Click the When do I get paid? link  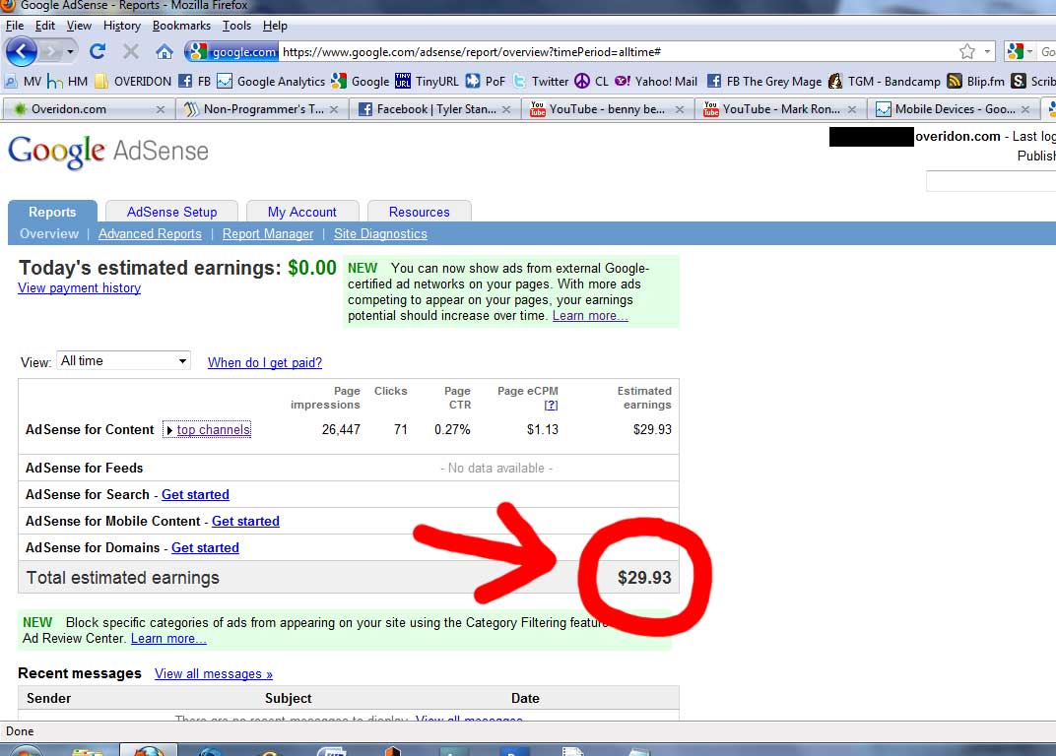tap(265, 362)
